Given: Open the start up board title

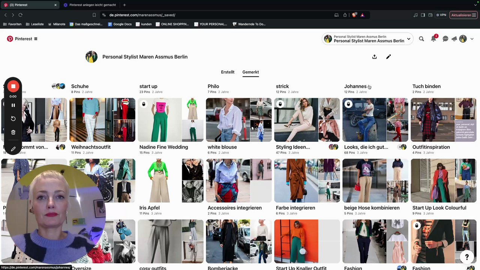Looking at the screenshot, I should pos(148,86).
